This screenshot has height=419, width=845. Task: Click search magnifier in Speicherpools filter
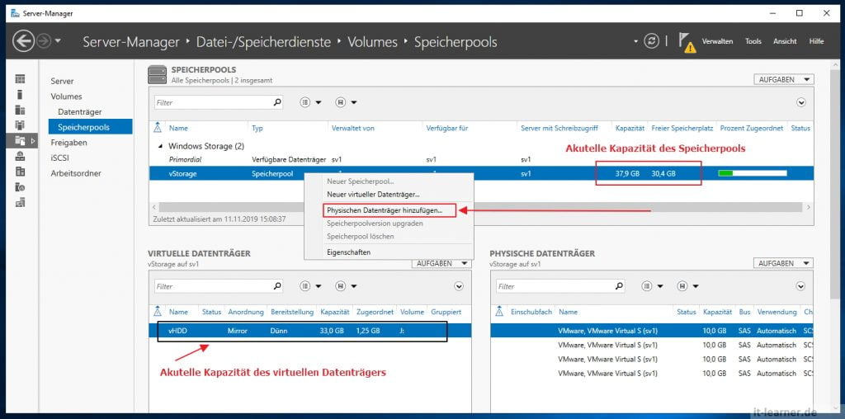click(x=277, y=102)
